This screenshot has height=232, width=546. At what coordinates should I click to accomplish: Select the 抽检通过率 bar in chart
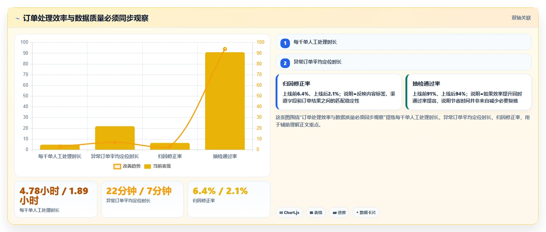pyautogui.click(x=225, y=101)
